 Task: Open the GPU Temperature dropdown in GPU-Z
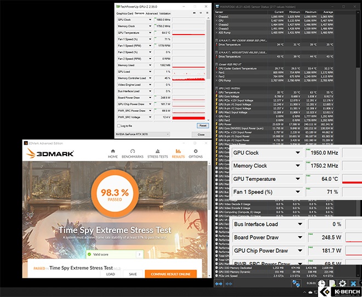point(150,33)
